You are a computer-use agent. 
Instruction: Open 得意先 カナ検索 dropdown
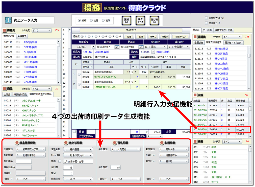tap(42, 30)
